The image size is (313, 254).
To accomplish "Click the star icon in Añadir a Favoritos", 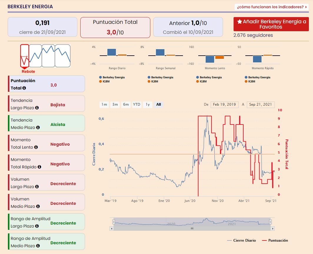I will 239,21.
